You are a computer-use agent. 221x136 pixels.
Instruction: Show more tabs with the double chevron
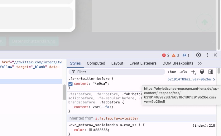[200, 63]
